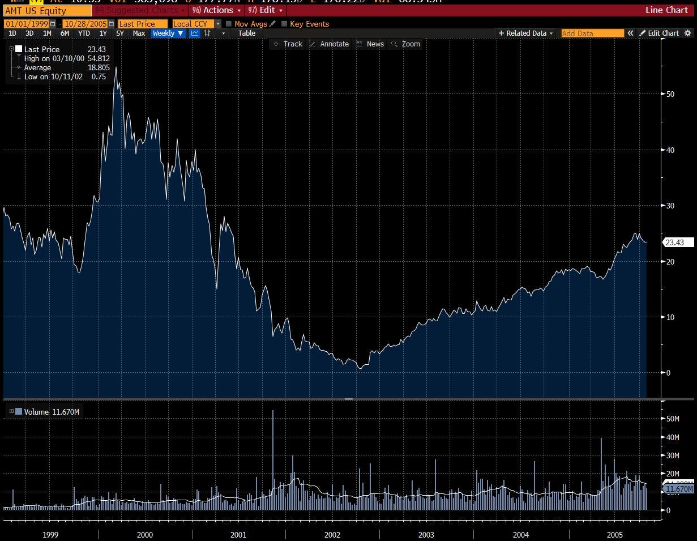The image size is (697, 541).
Task: Enable the Mov Avgs checkbox
Action: click(229, 24)
